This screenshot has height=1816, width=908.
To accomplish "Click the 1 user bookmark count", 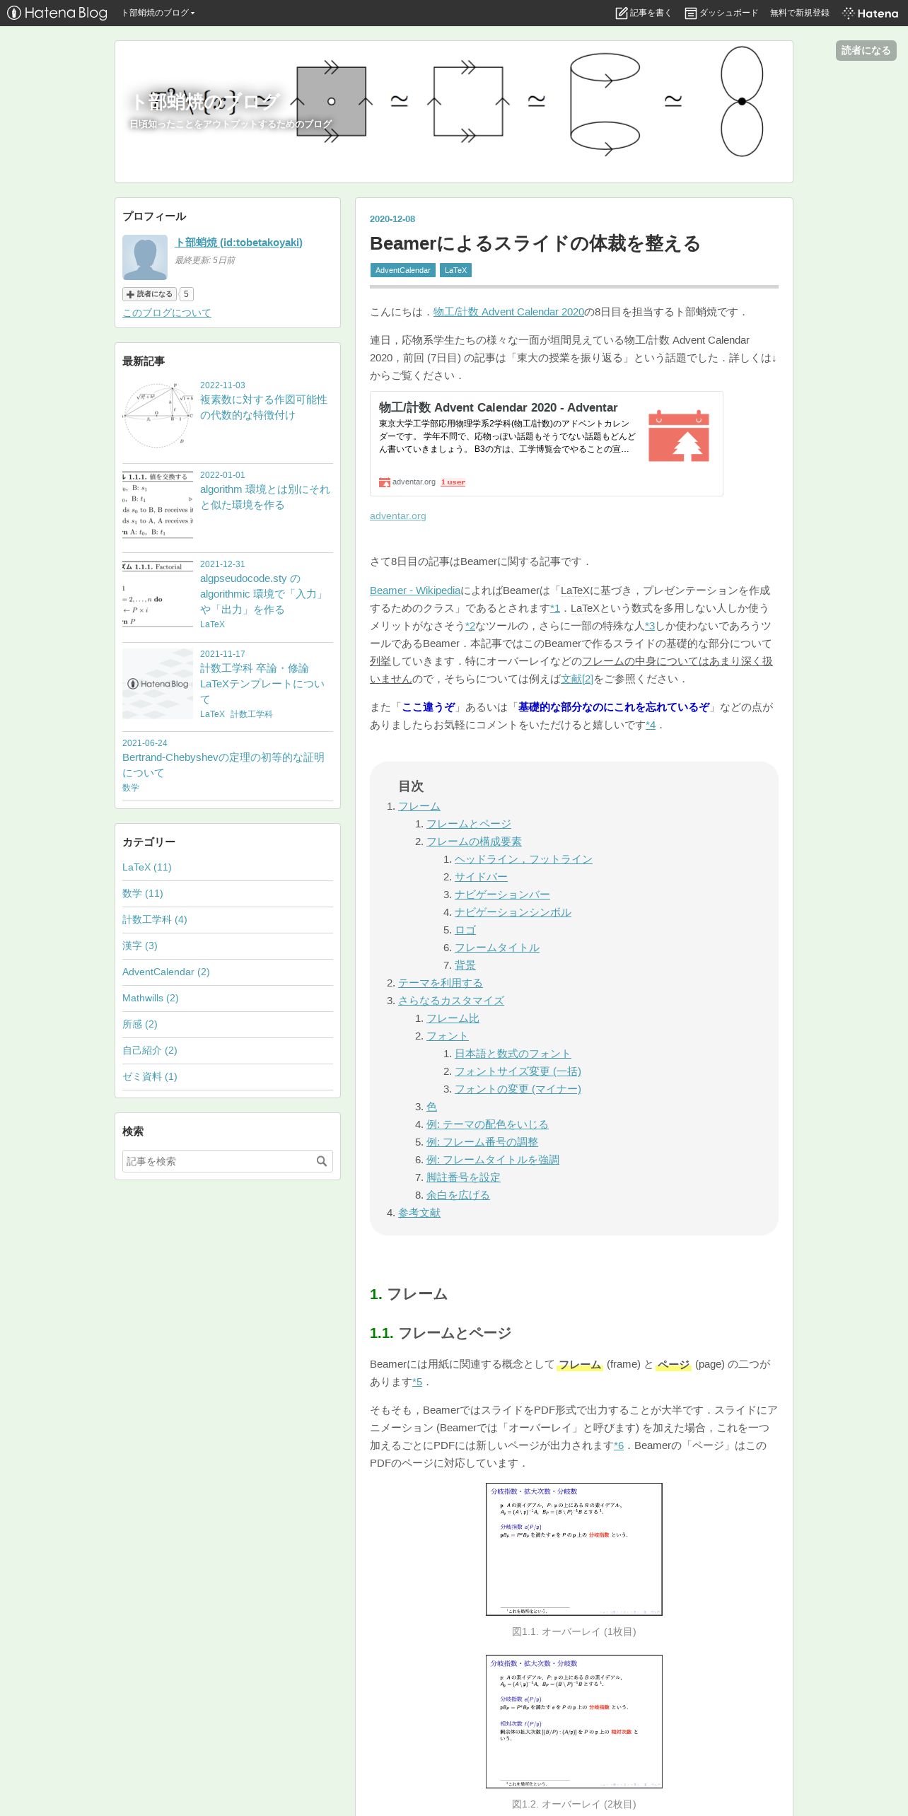I will click(453, 482).
